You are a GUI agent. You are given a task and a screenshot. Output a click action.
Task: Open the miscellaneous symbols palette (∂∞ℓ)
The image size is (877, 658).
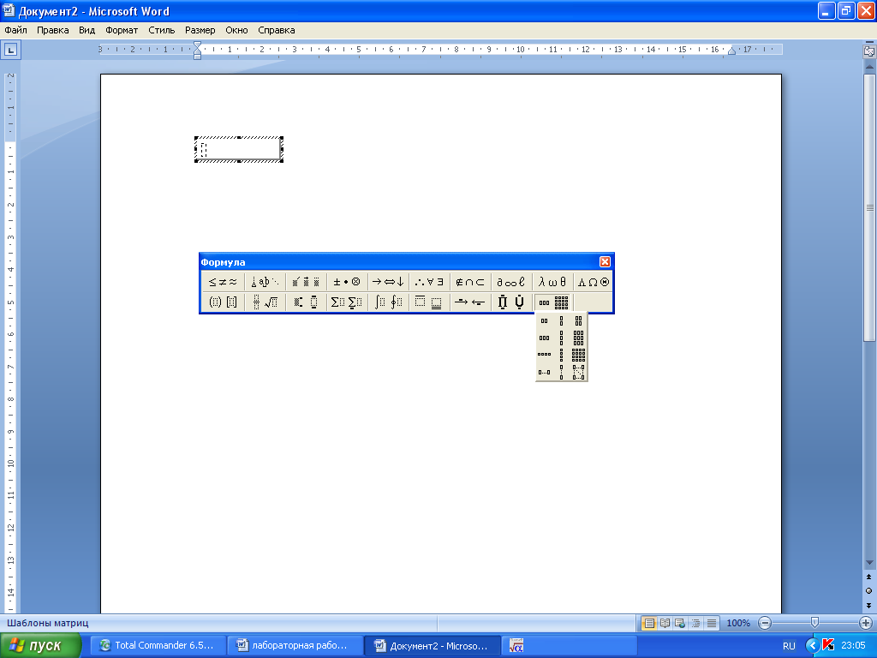pyautogui.click(x=512, y=282)
